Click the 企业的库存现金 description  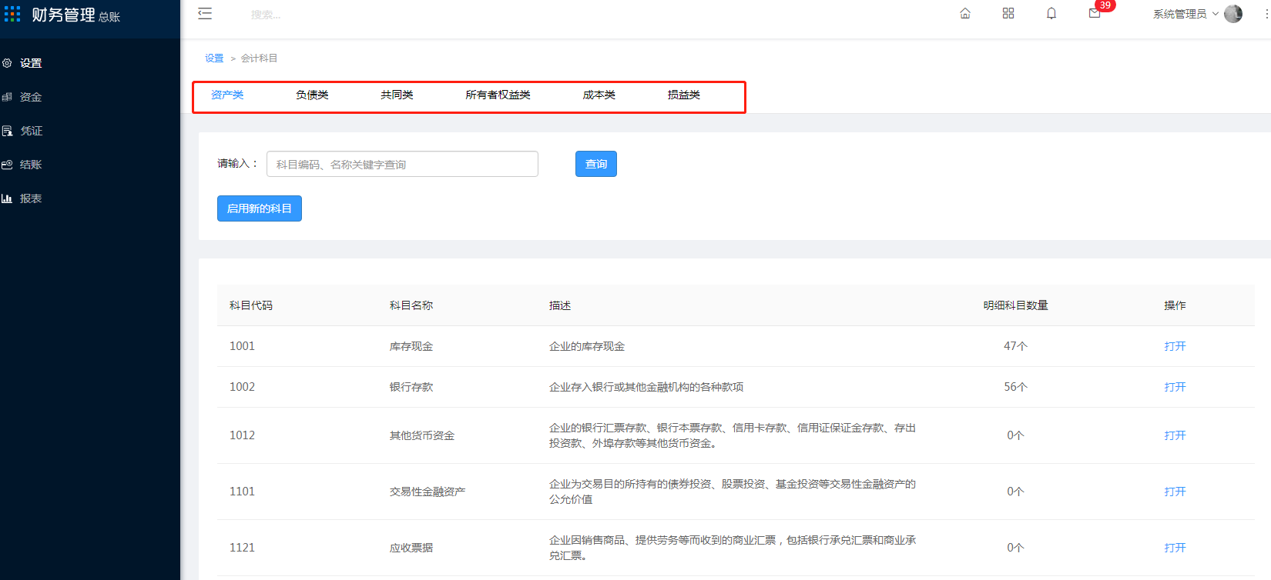pos(587,346)
